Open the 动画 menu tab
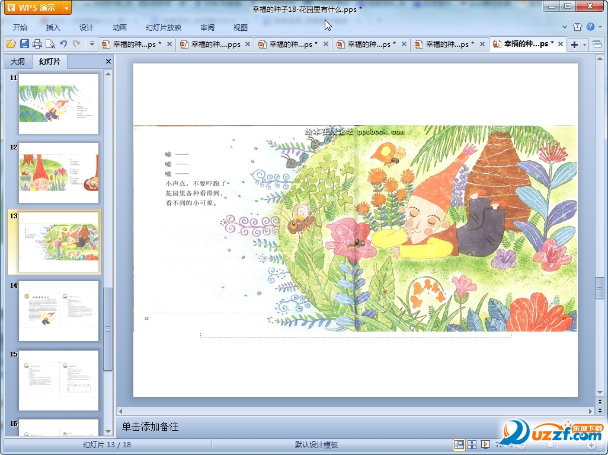Screen dimensions: 608x455 point(120,27)
